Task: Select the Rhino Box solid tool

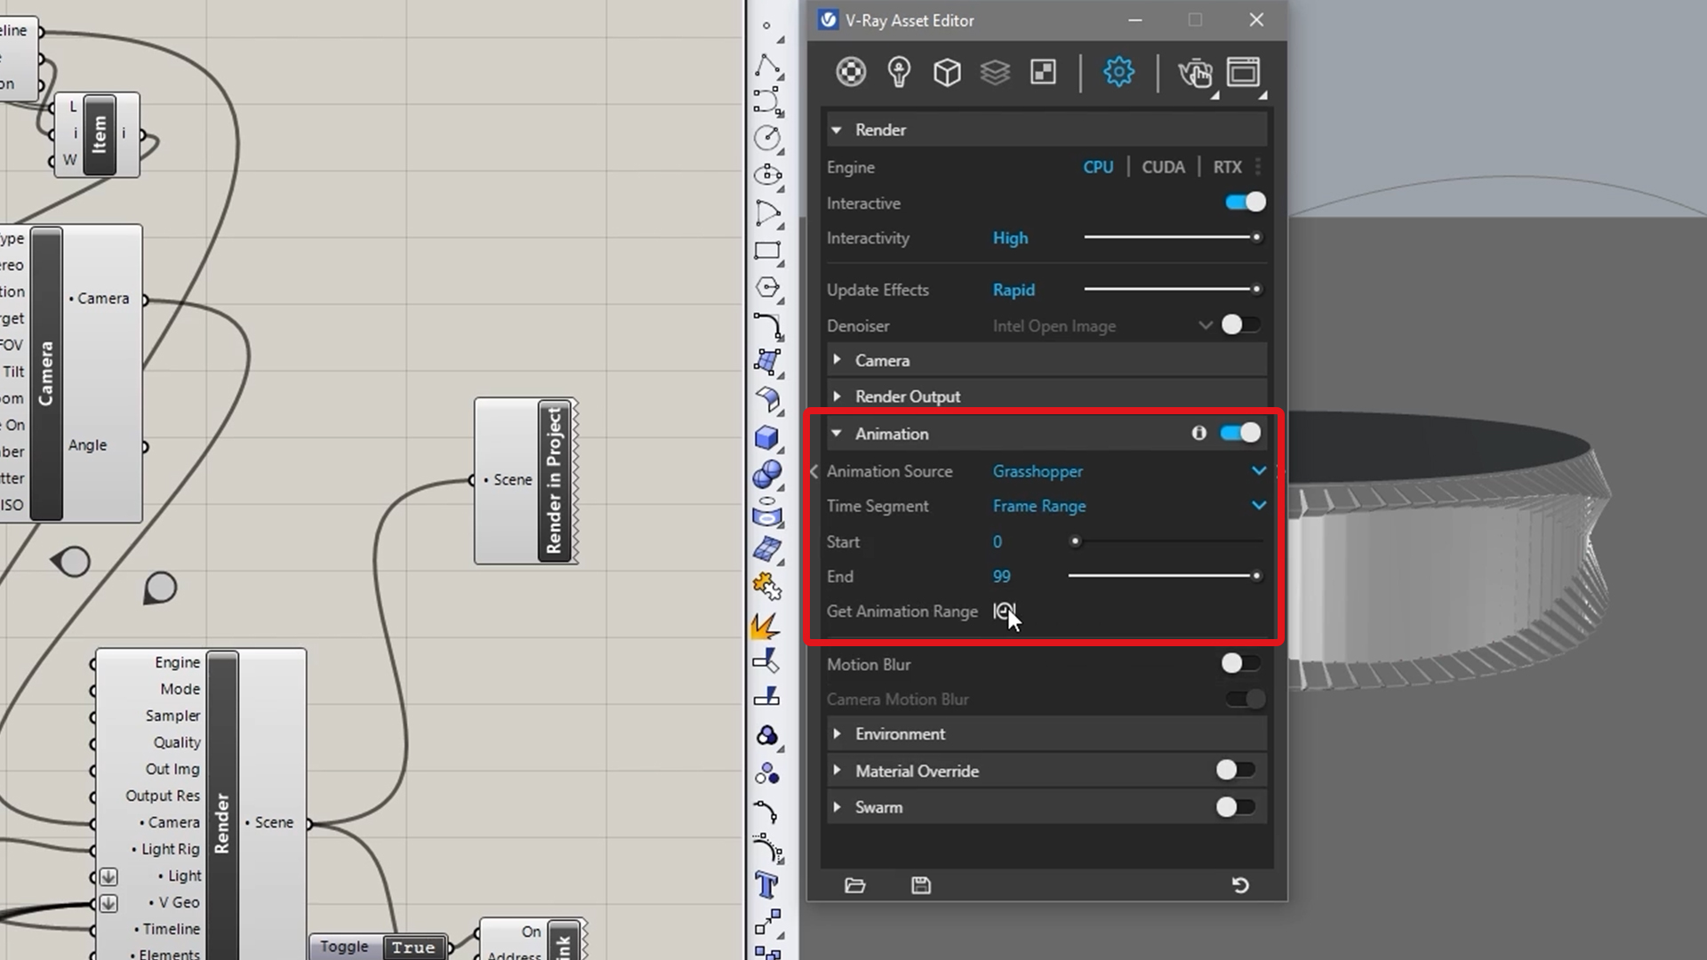Action: pos(768,437)
